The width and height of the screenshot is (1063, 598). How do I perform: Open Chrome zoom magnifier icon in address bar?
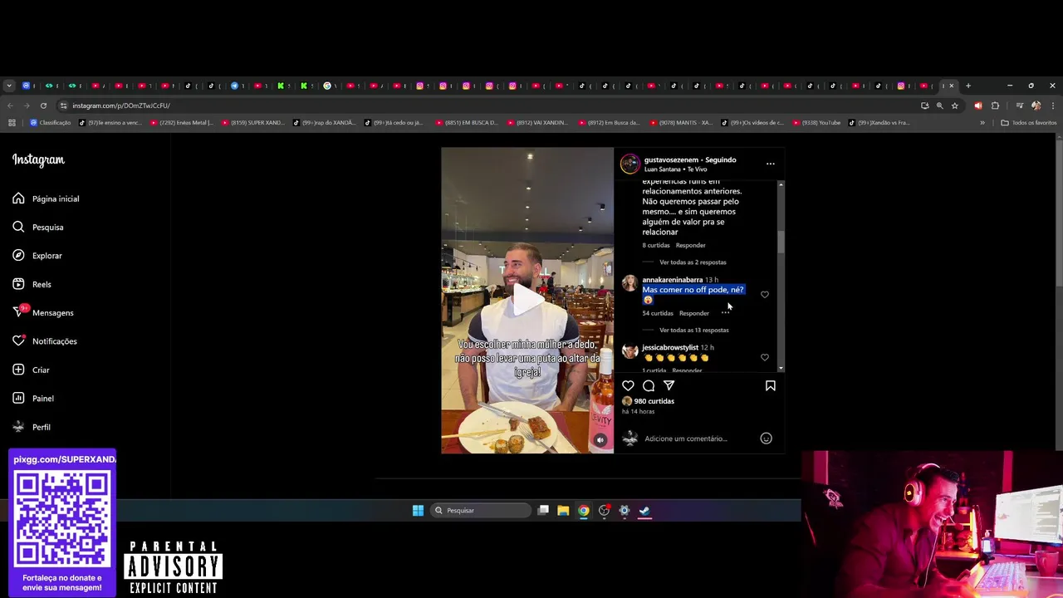click(x=940, y=105)
